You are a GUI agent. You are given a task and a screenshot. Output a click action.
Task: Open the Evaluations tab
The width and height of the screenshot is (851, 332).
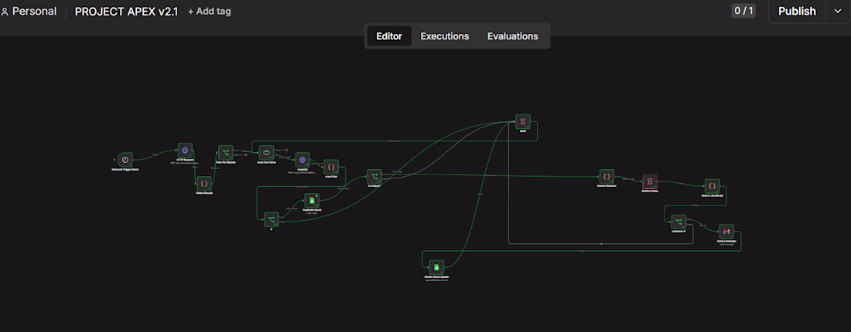click(512, 36)
